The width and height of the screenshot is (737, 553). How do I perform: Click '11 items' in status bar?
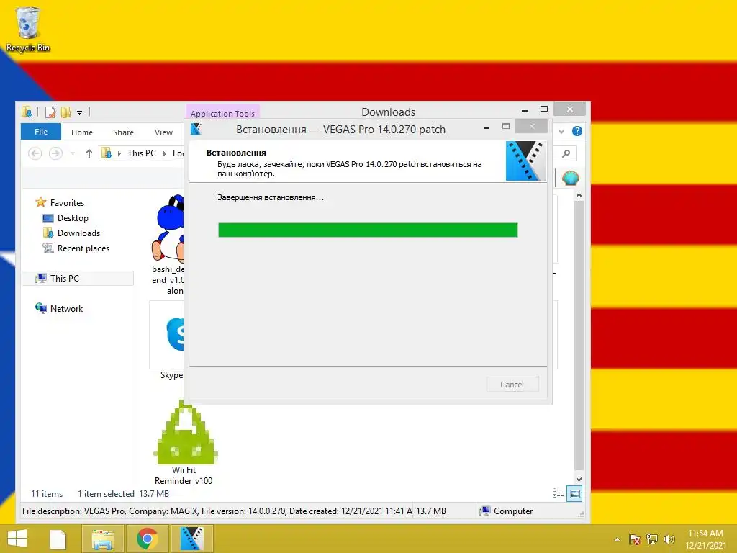tap(47, 494)
